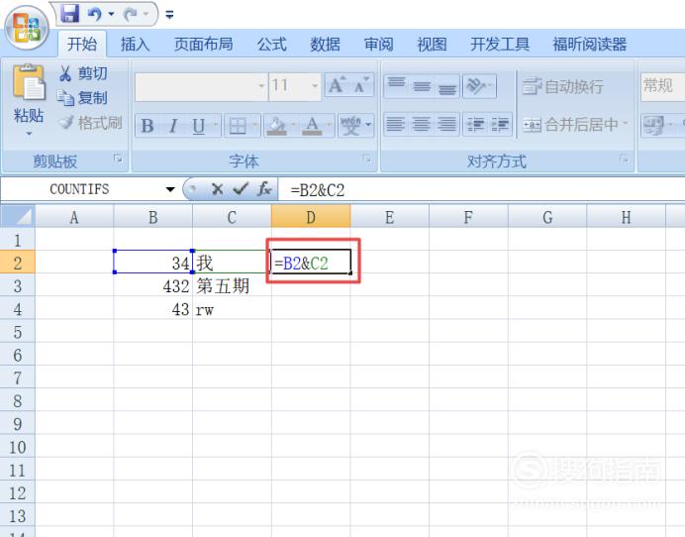Open 对齐方式 dialog launcher
This screenshot has width=685, height=537.
pyautogui.click(x=625, y=159)
